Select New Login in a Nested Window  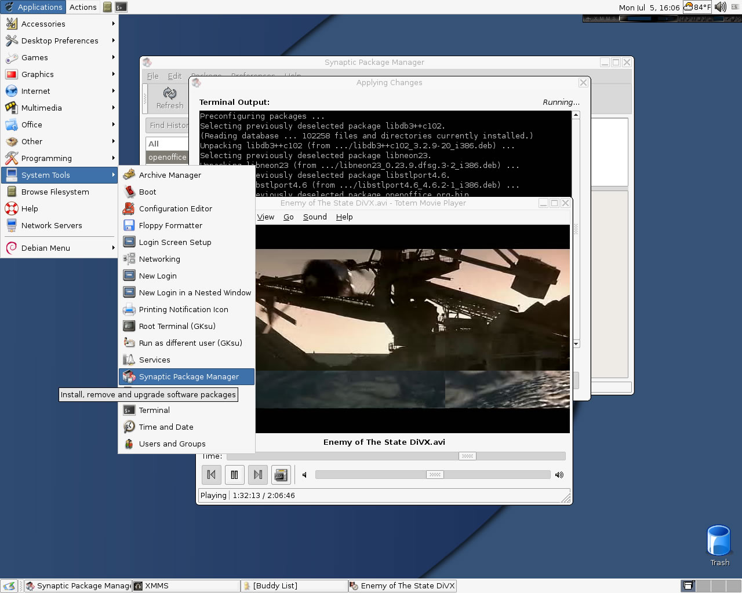187,292
